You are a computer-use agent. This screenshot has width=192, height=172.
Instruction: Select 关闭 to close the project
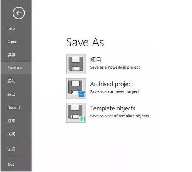click(11, 134)
